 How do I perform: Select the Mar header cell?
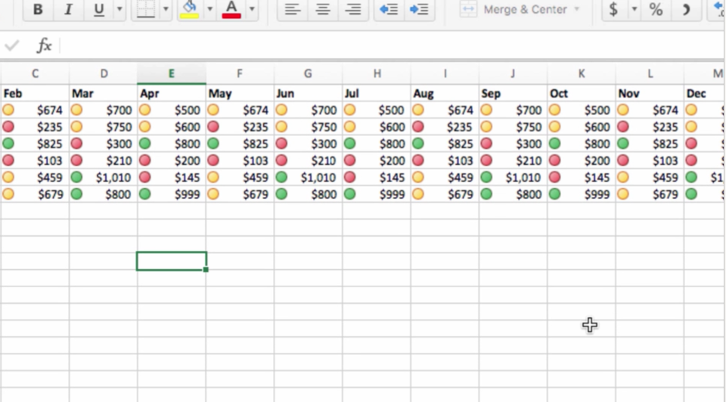pyautogui.click(x=104, y=94)
